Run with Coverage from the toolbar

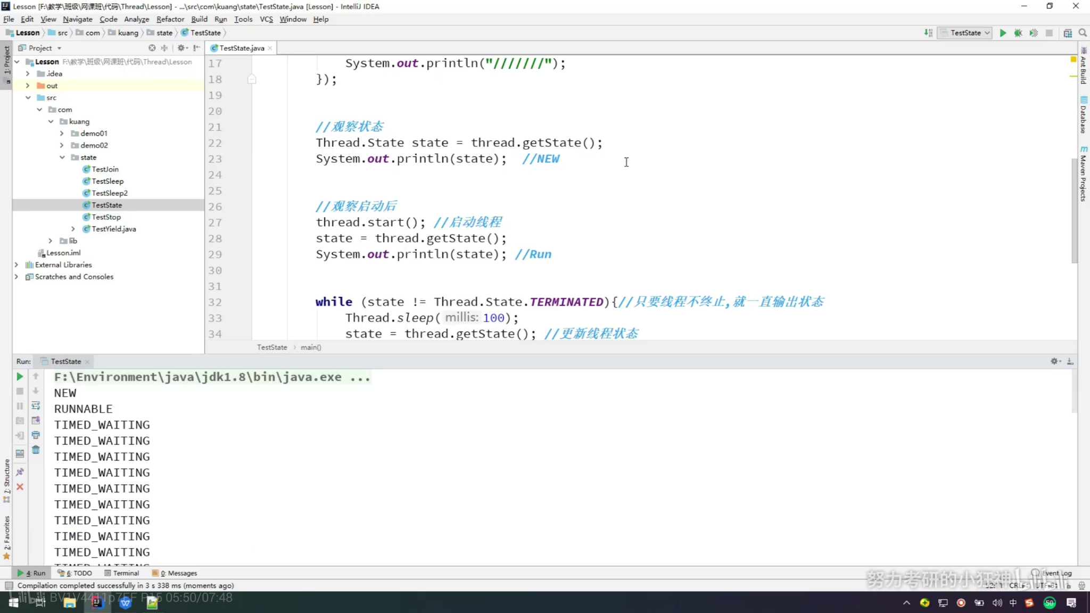click(1034, 33)
